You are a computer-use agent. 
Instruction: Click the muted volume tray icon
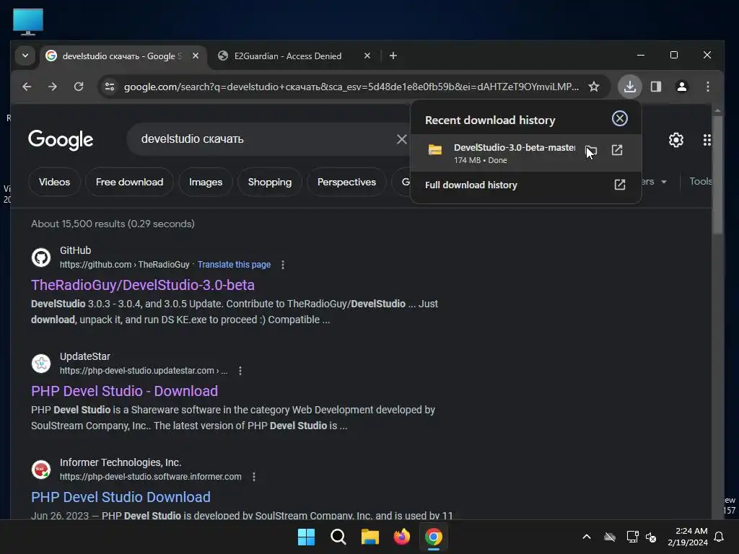pos(651,537)
